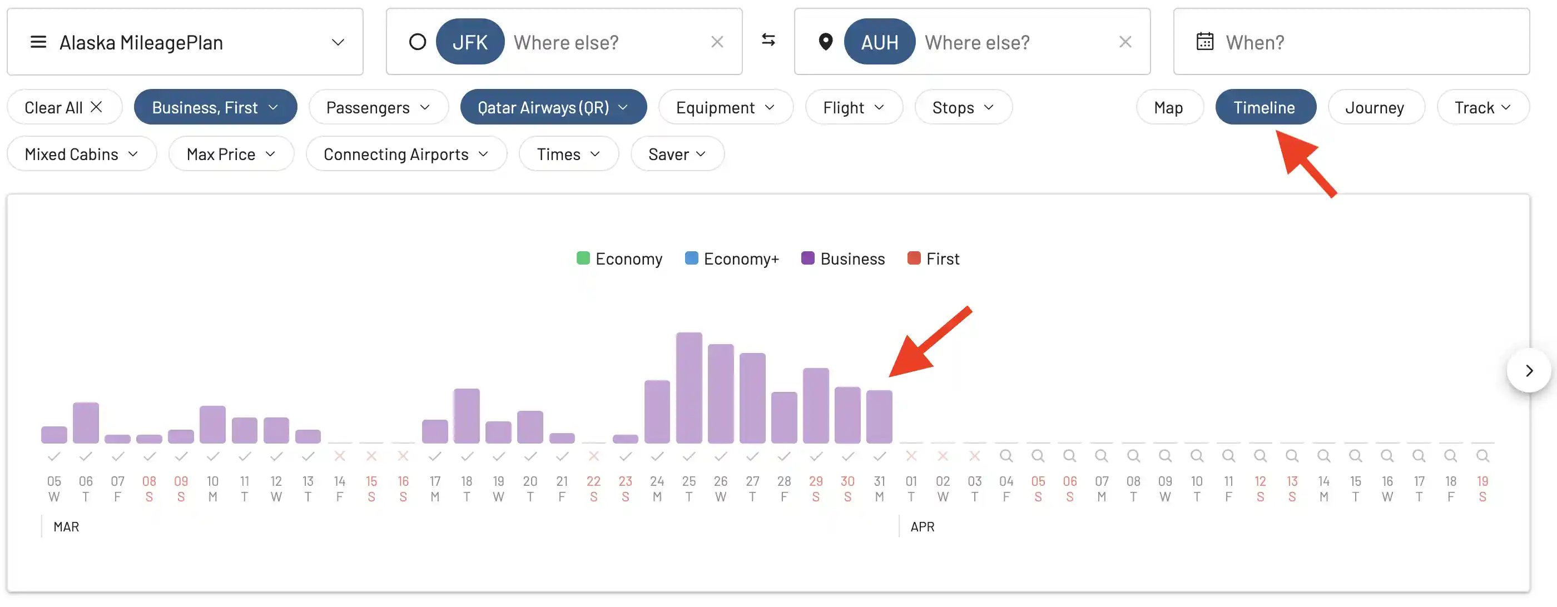Viewport: 1557px width, 607px height.
Task: Open the Connecting Airports dropdown
Action: click(406, 154)
